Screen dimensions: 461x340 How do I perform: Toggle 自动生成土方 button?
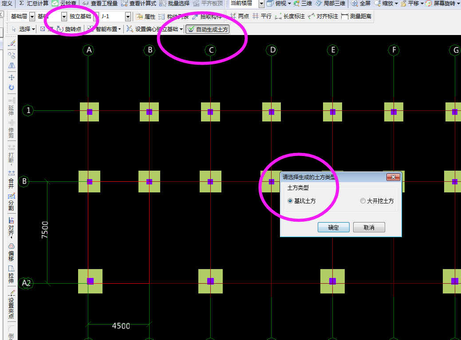(x=208, y=29)
